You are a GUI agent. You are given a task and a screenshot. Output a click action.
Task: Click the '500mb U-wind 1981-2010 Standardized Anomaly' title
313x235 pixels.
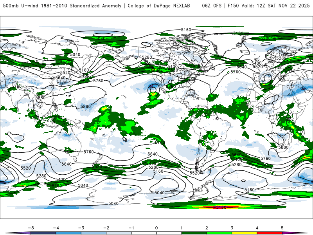point(62,6)
